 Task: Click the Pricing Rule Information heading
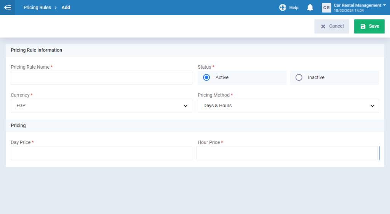pyautogui.click(x=36, y=50)
